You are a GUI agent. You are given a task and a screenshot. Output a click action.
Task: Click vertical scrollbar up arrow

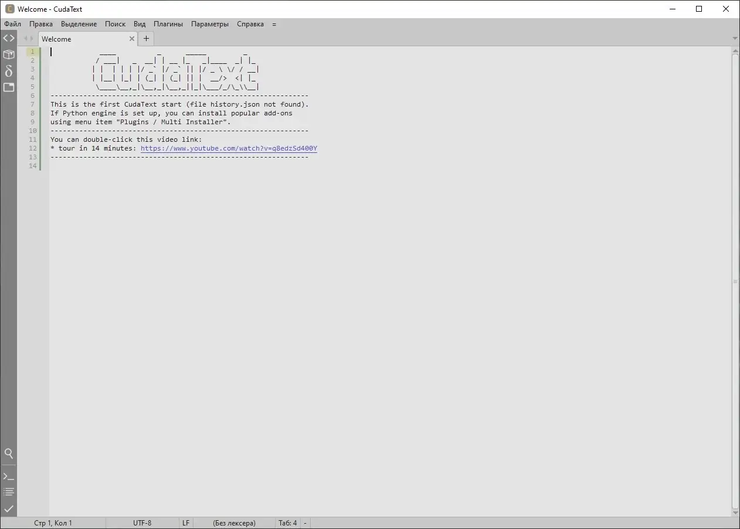coord(735,52)
